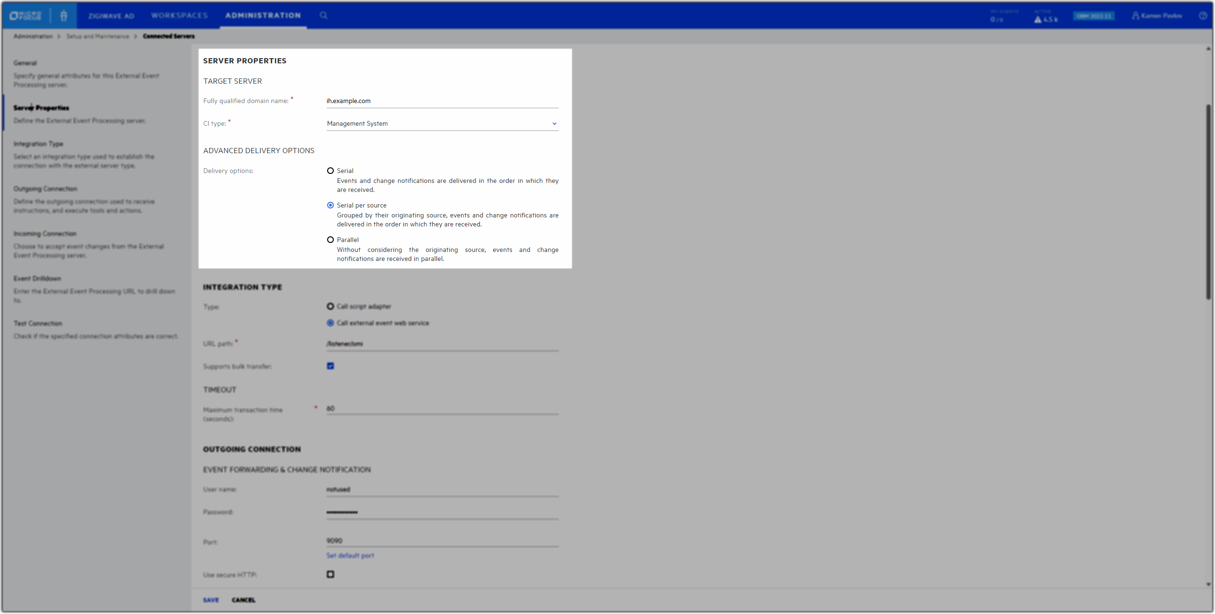Click the Set default port link

350,555
